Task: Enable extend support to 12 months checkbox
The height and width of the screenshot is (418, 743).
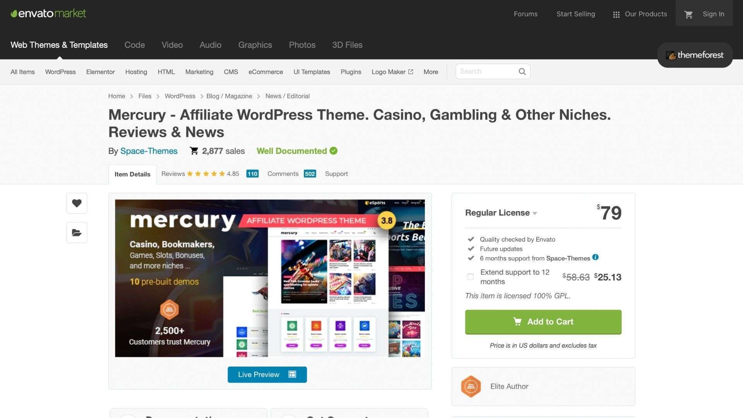Action: (x=470, y=277)
